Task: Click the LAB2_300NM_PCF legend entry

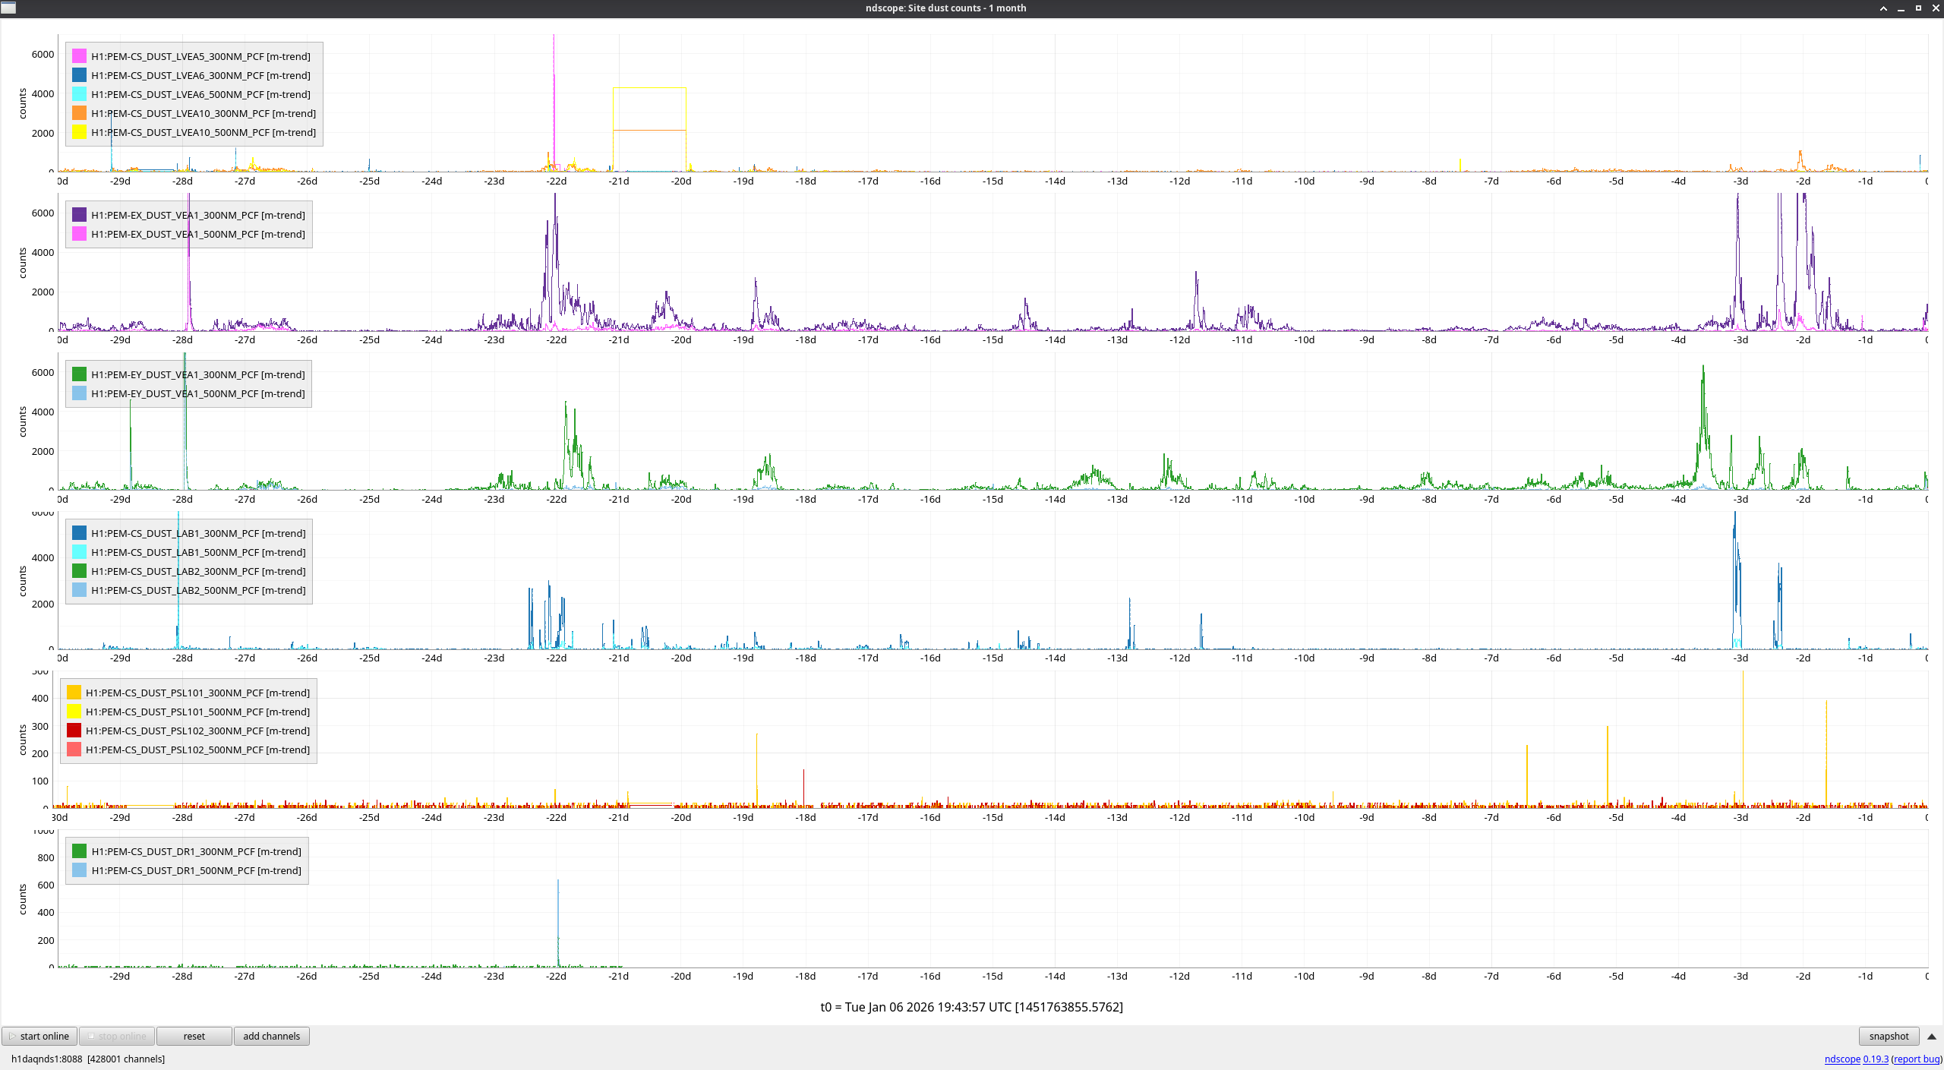Action: coord(198,571)
